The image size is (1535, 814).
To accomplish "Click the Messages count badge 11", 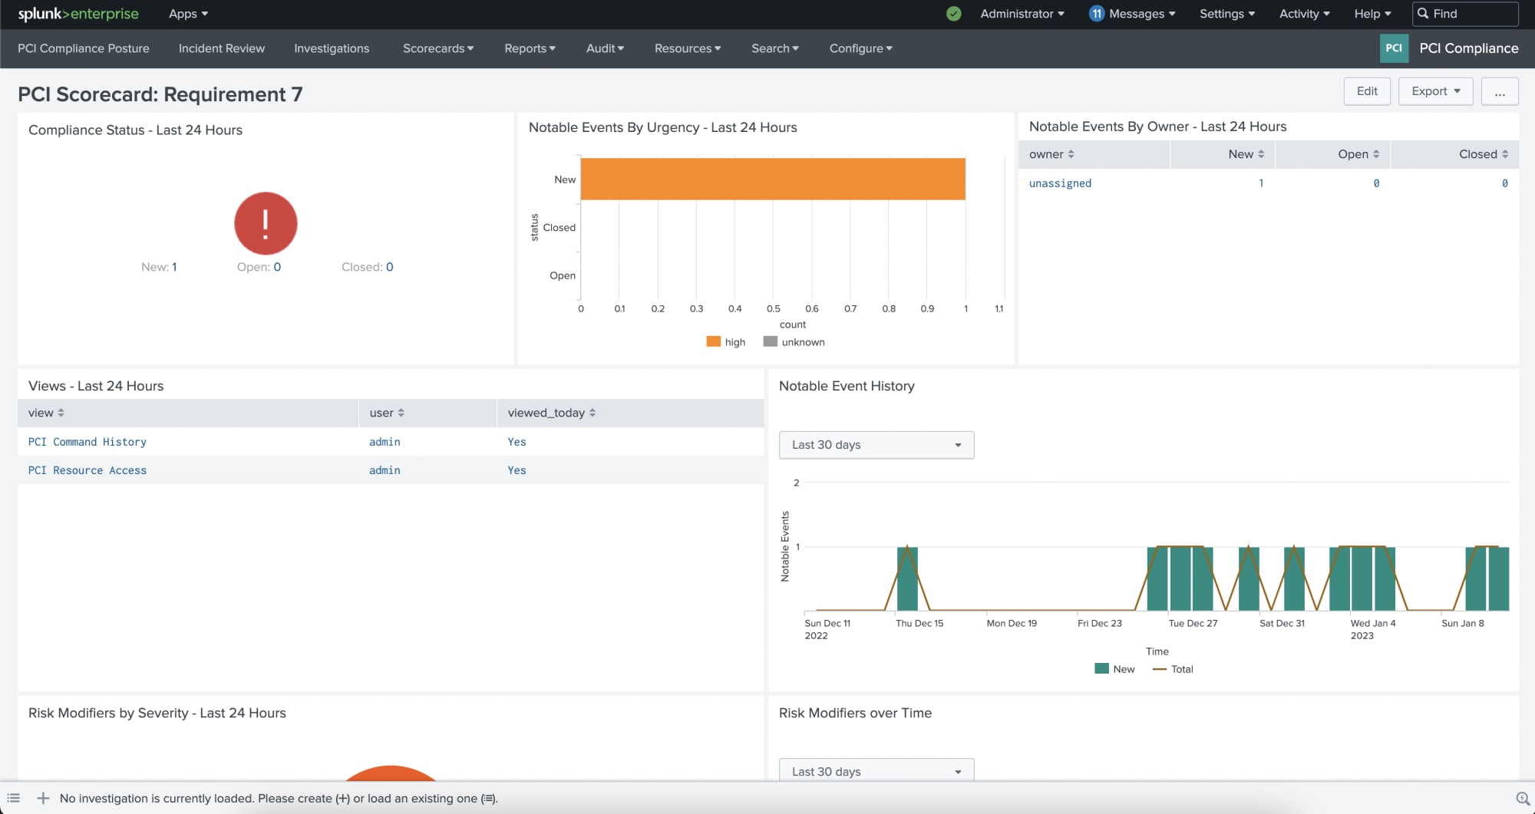I will tap(1097, 14).
